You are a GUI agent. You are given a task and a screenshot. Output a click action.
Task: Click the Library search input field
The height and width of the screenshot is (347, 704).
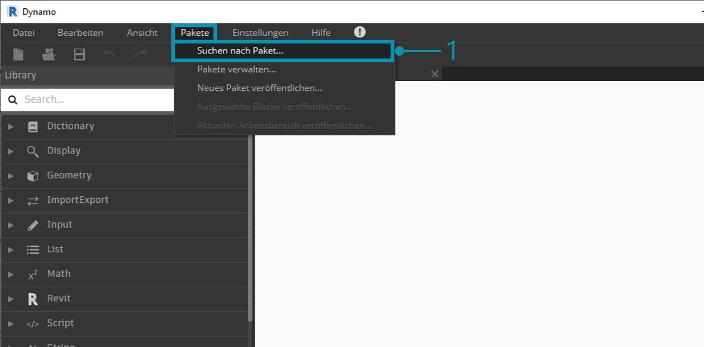click(x=88, y=100)
